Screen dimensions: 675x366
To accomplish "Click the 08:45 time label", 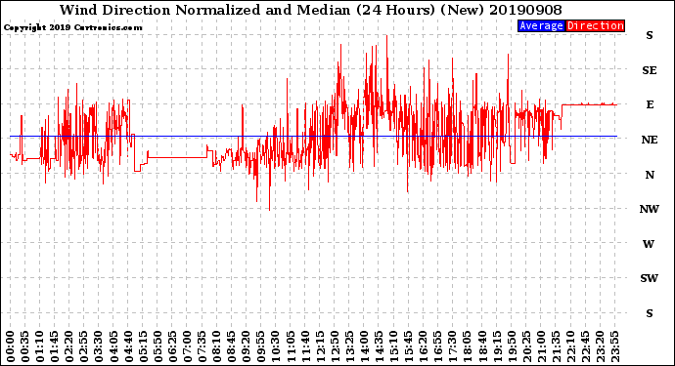I will 231,346.
